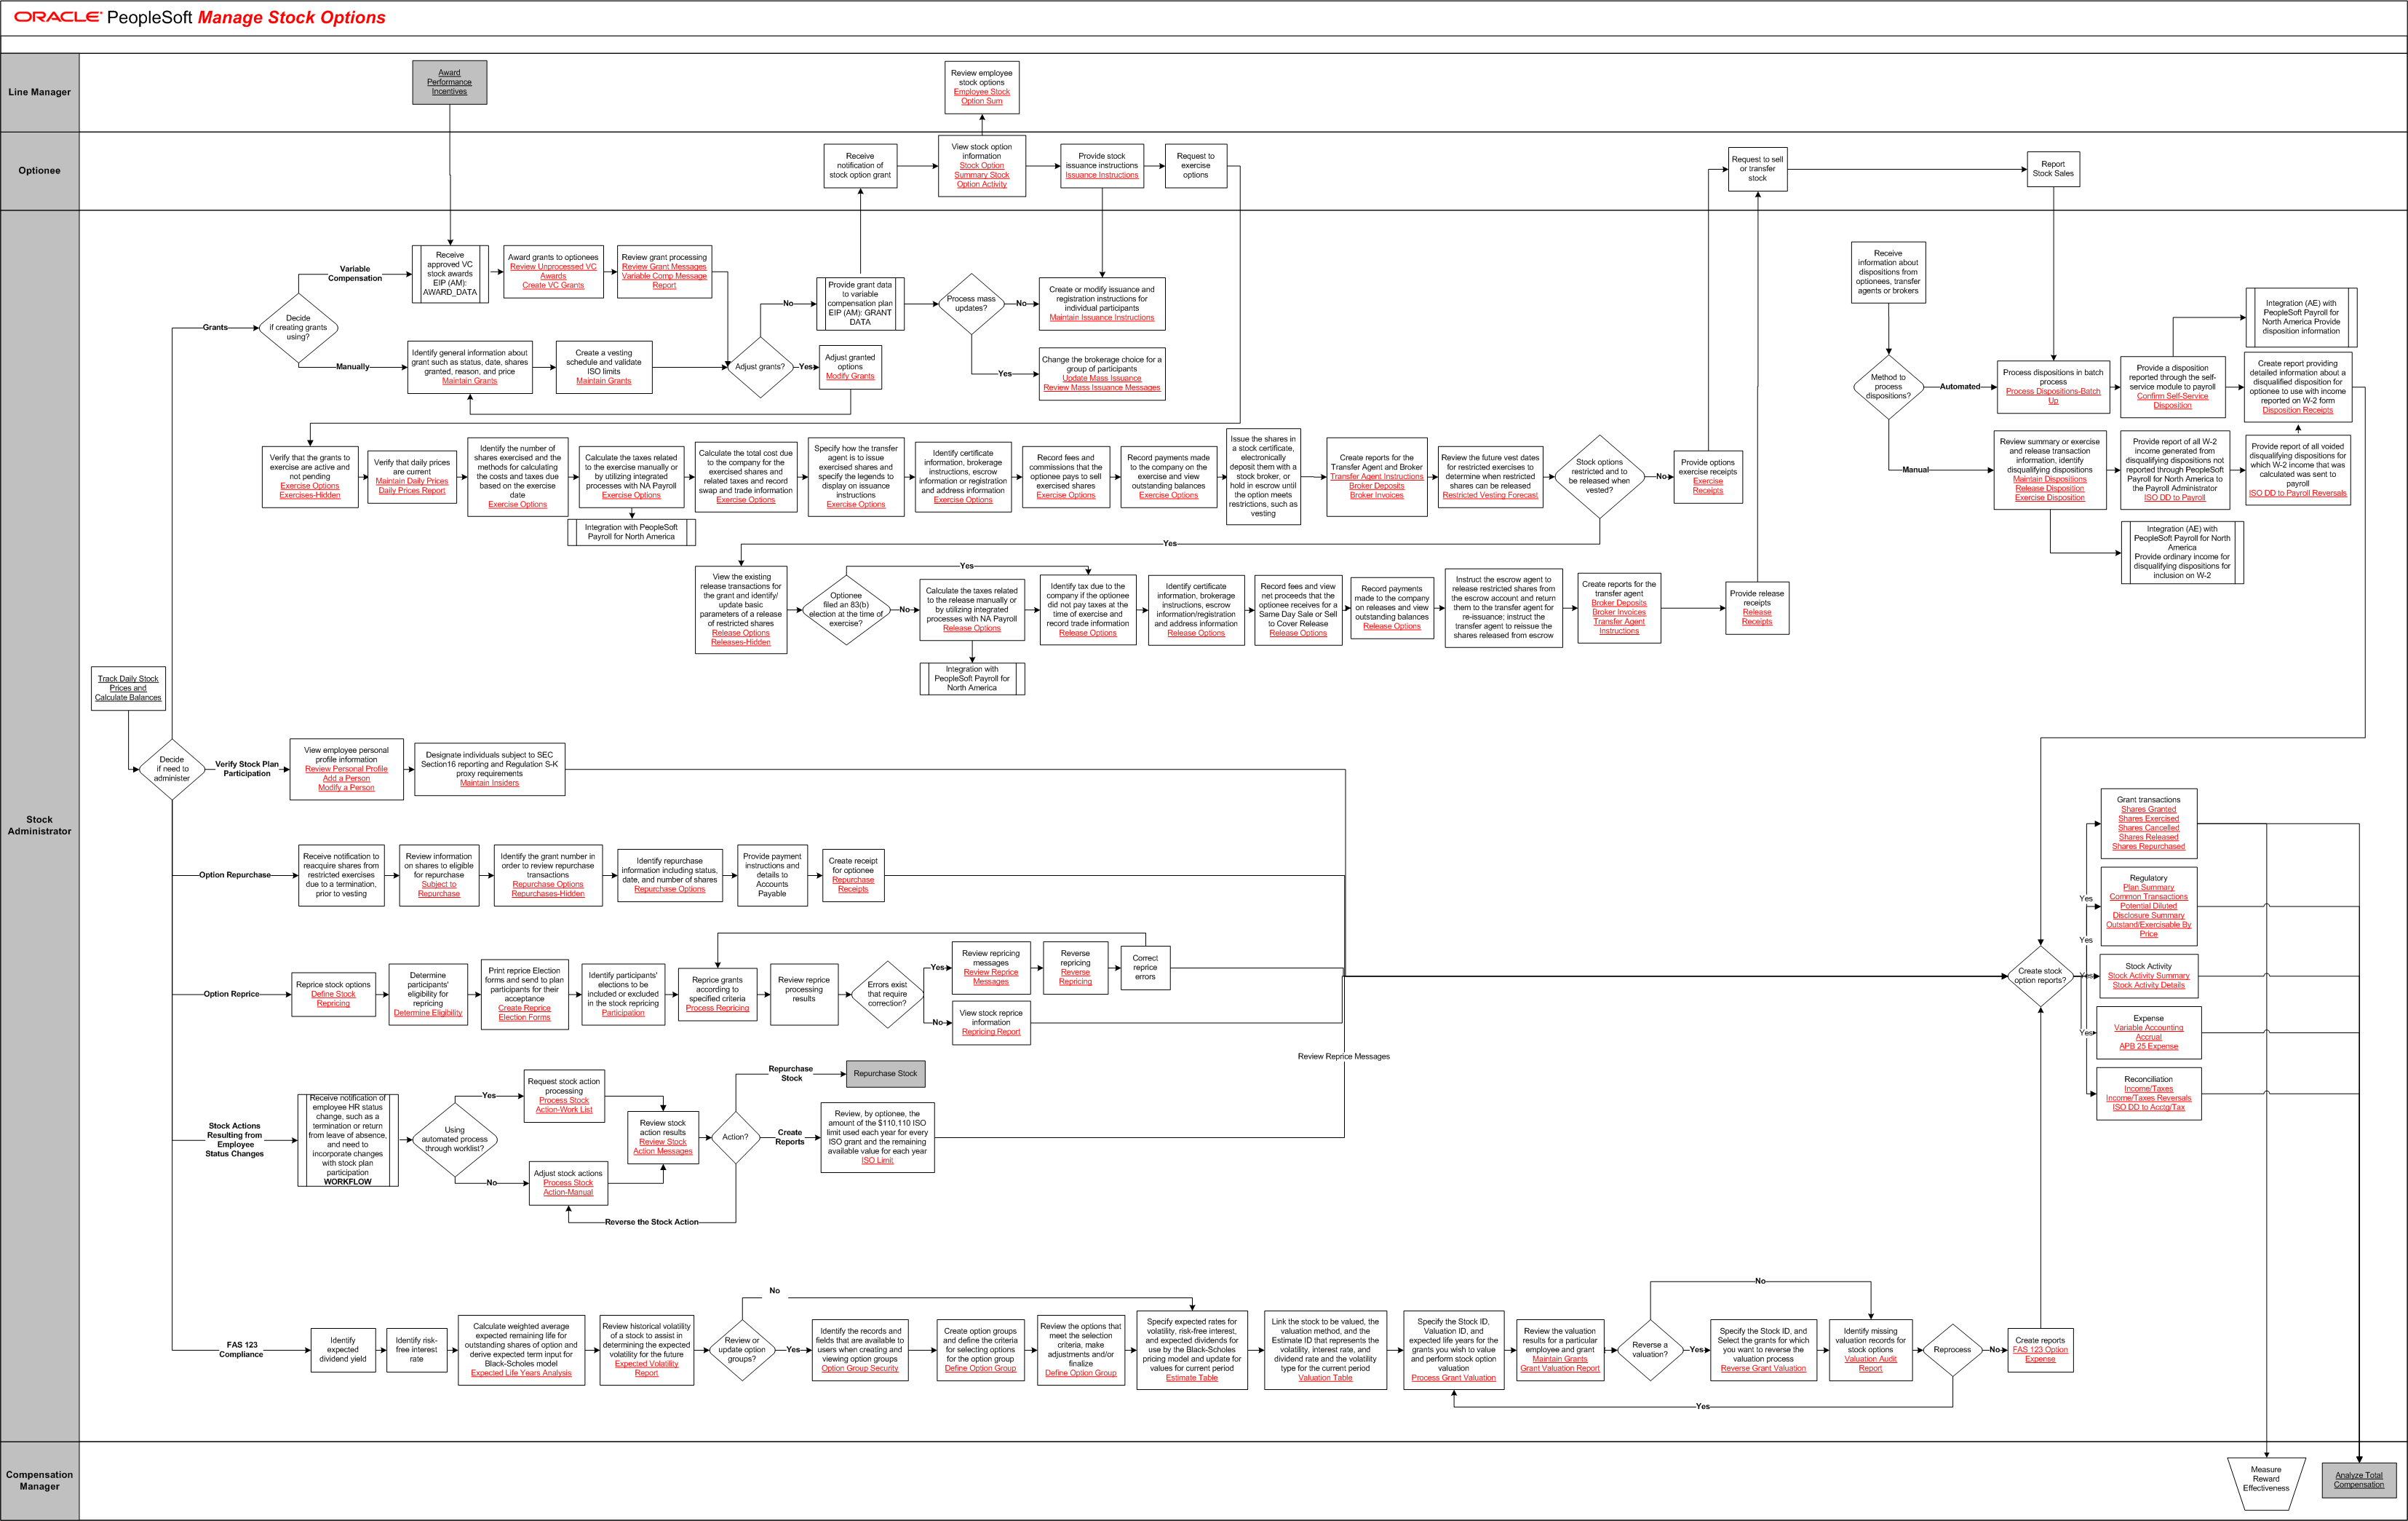Open the Modify Grants link
2408x1521 pixels.
(849, 376)
